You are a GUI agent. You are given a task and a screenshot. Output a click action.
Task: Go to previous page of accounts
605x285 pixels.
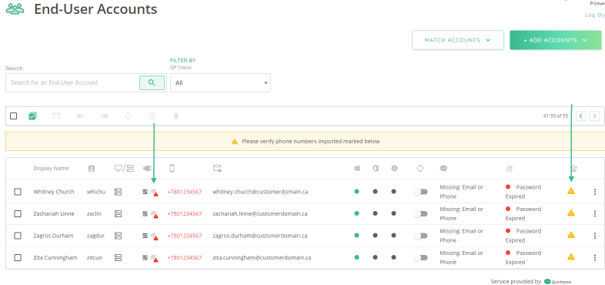[580, 116]
